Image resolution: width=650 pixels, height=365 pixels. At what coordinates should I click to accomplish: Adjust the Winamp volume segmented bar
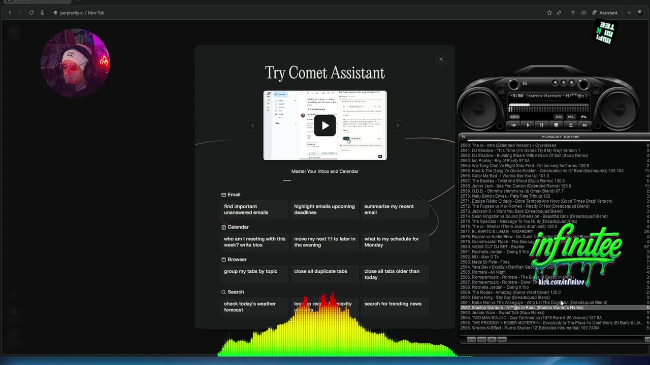(548, 109)
